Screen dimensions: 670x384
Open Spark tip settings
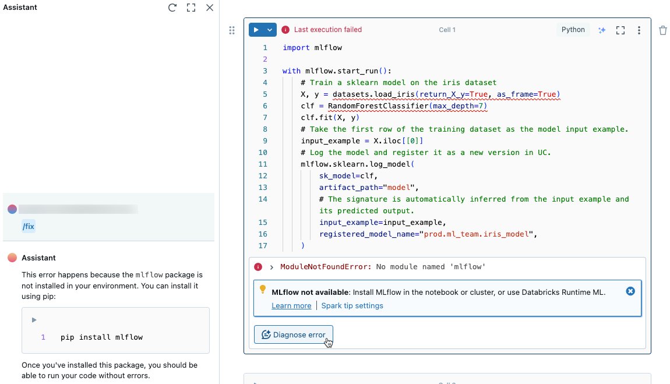click(352, 305)
